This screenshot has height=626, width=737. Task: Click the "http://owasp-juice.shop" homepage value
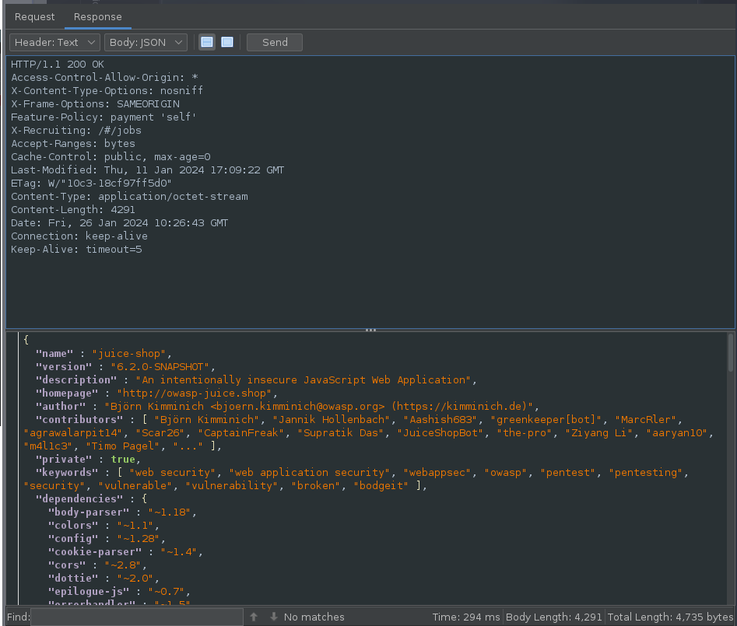(194, 393)
